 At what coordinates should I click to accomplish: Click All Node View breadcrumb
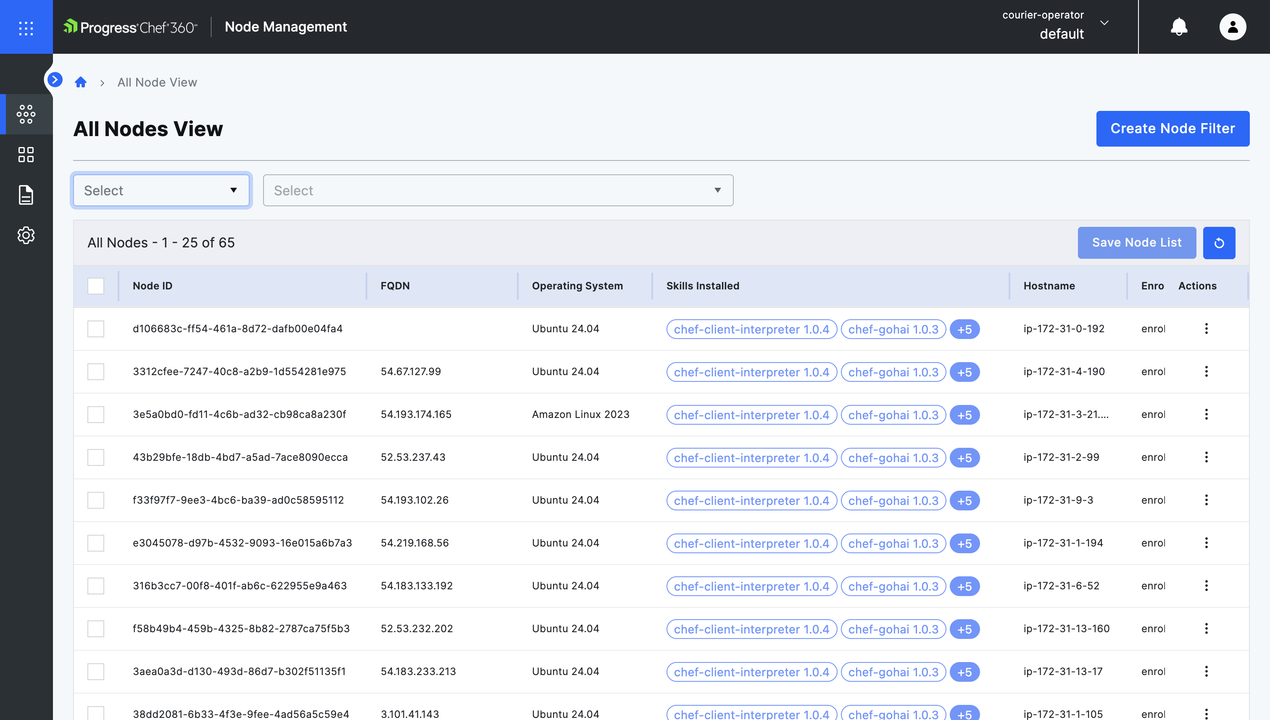[157, 82]
